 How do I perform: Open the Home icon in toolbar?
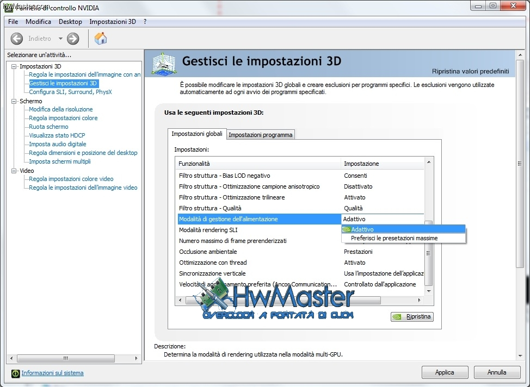point(100,38)
